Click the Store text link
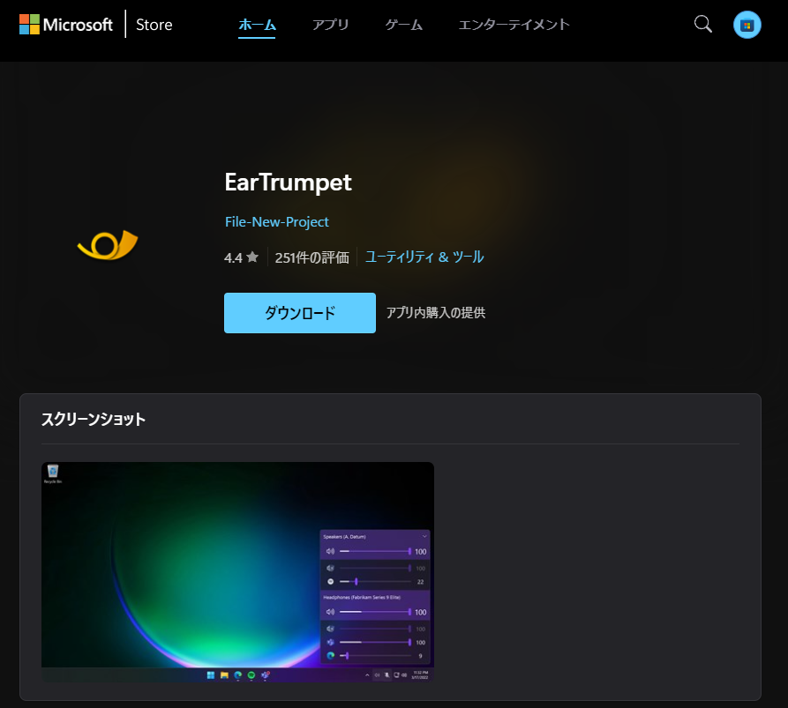 [154, 25]
